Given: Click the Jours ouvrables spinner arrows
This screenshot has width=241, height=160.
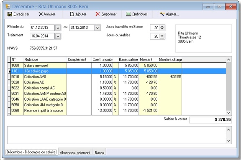Looking at the screenshot, I should [162, 36].
